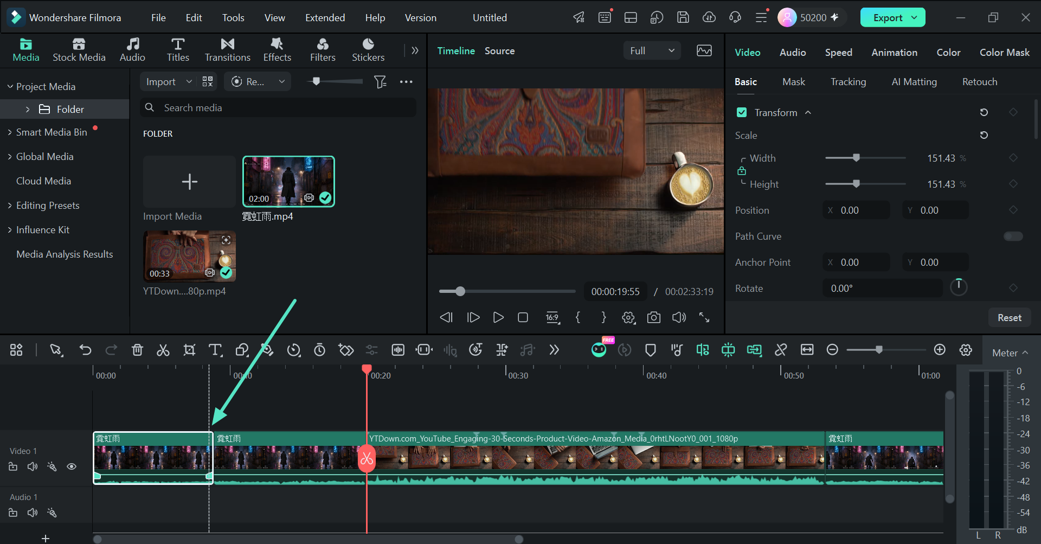Open the Full preview quality dropdown
The height and width of the screenshot is (544, 1041).
tap(652, 51)
